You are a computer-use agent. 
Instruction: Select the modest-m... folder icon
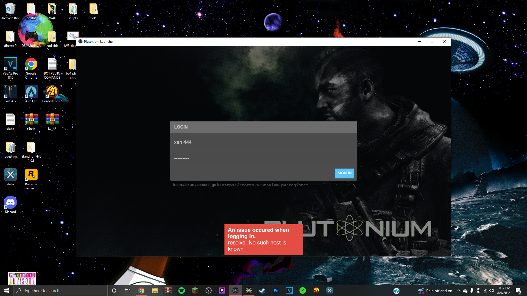click(10, 150)
